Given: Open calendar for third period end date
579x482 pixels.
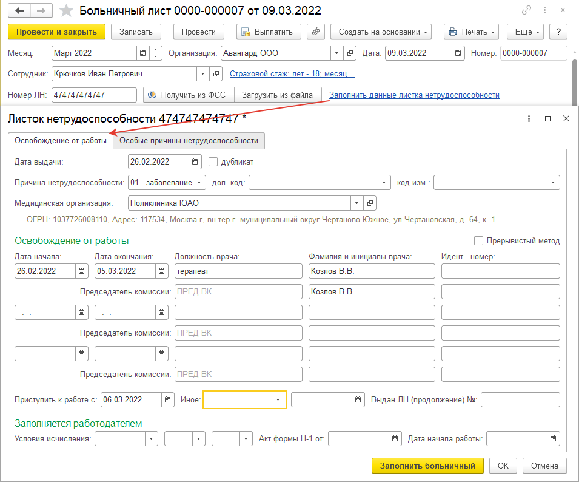Looking at the screenshot, I should point(162,354).
